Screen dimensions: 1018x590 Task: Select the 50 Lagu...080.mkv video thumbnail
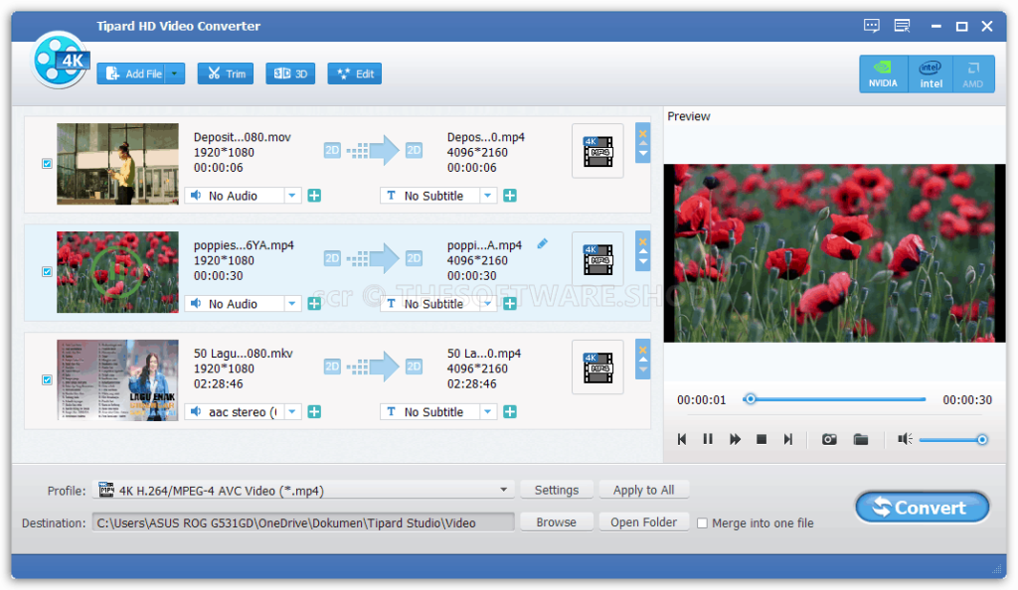[x=117, y=380]
